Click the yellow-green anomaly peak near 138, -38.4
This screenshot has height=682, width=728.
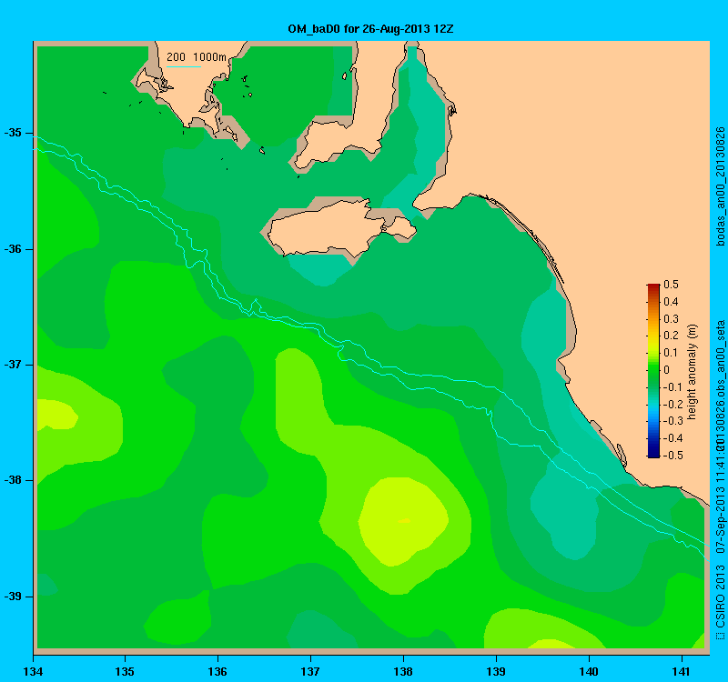[404, 521]
